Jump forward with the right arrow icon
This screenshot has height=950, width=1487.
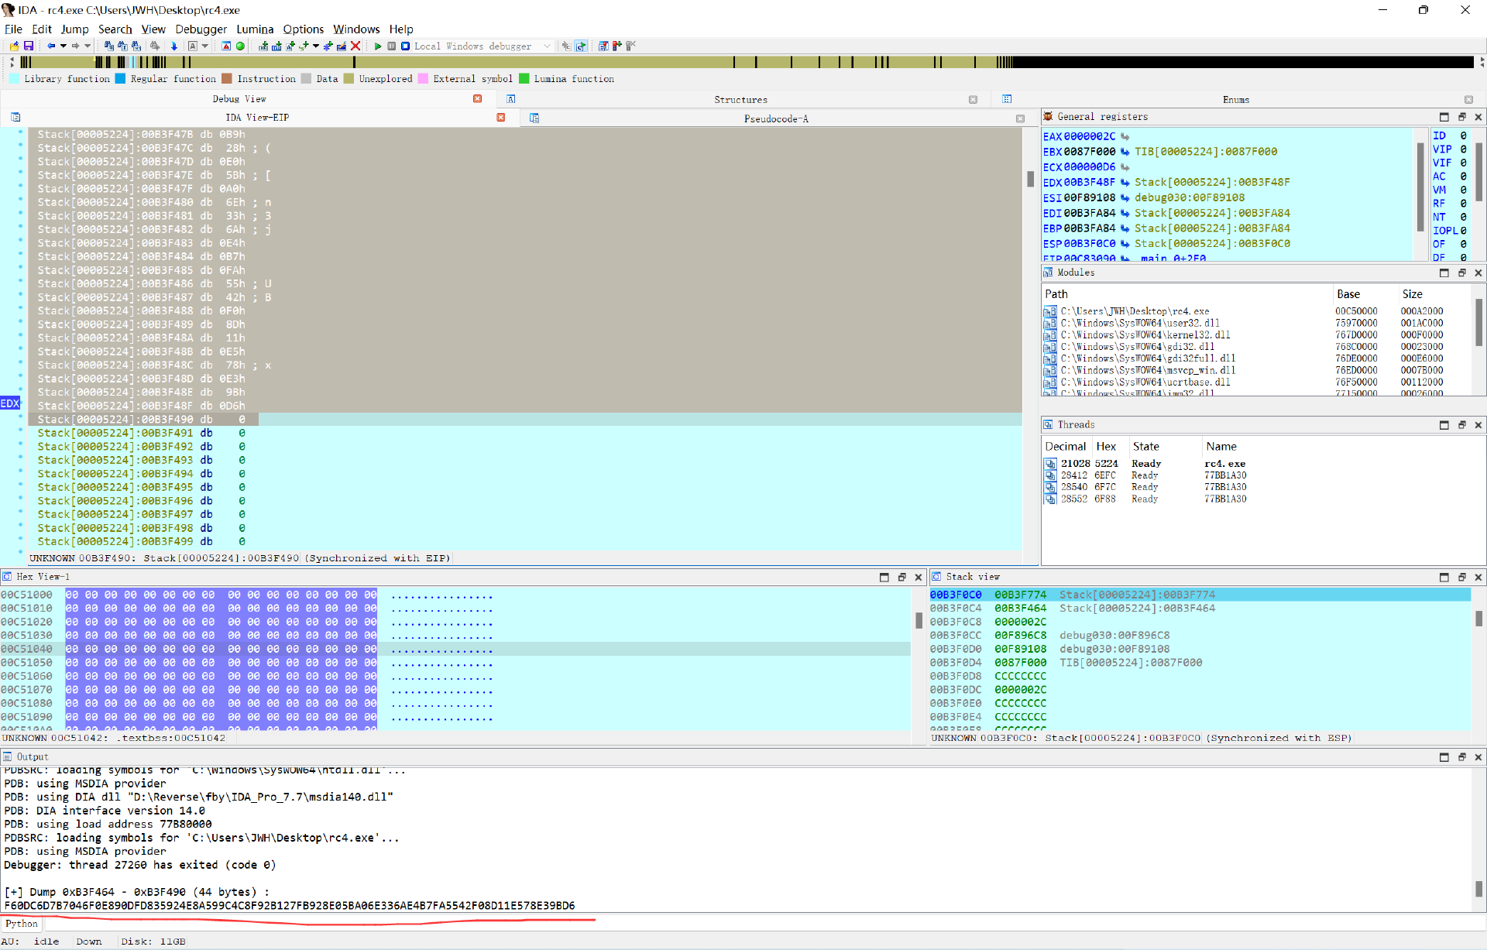[75, 46]
